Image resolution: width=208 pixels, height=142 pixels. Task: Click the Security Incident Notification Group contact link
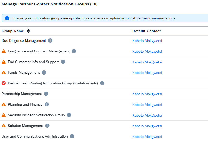(147, 115)
